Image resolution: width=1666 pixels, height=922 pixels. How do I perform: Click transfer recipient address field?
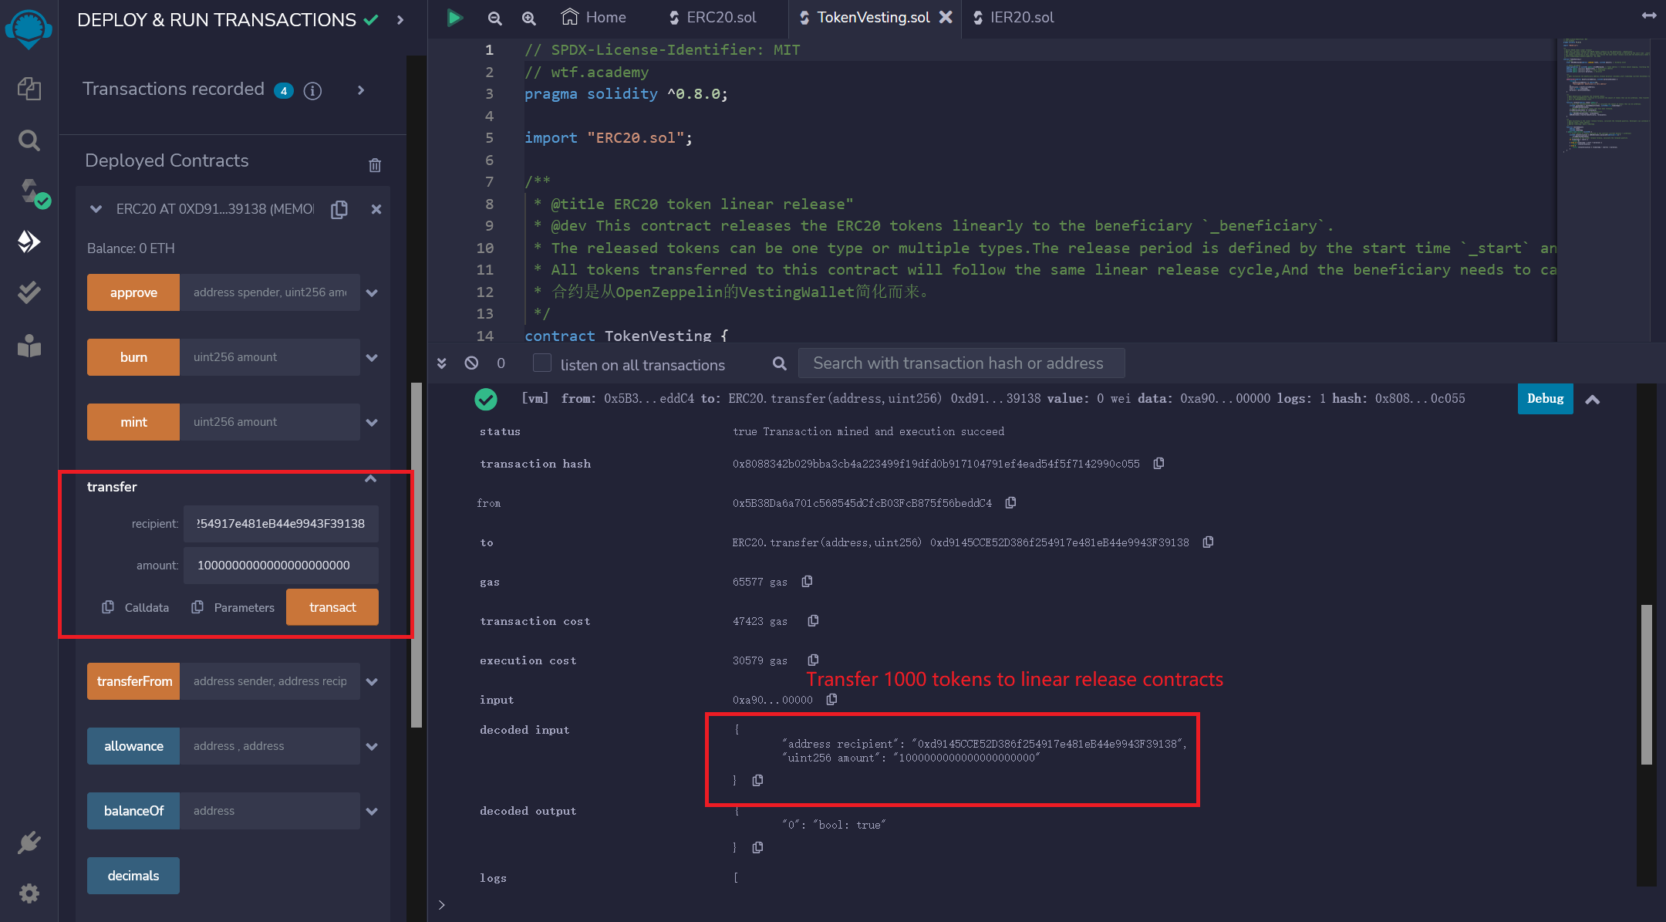281,524
